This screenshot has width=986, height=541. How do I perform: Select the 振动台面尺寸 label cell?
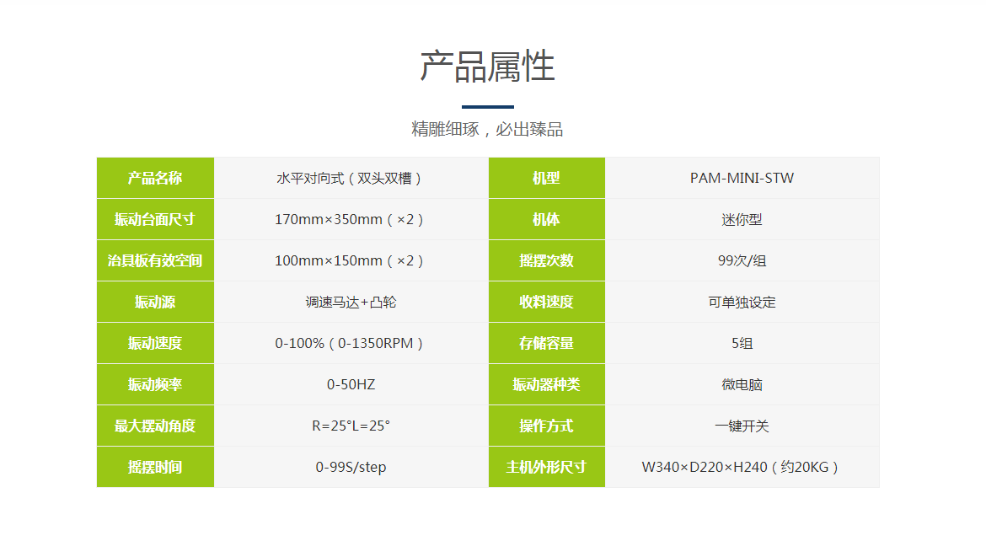(x=155, y=219)
